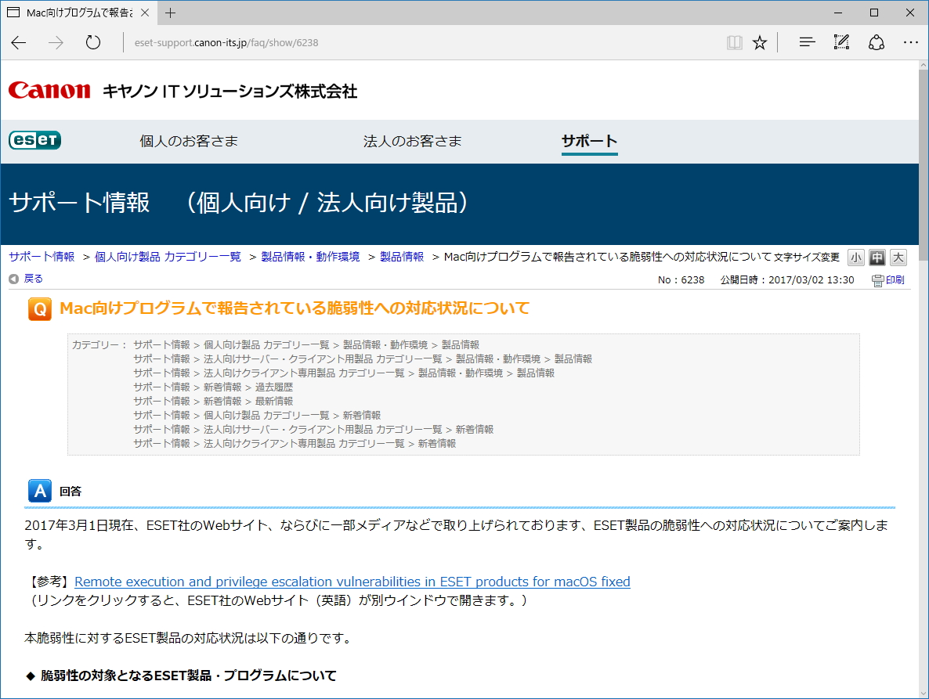Image resolution: width=929 pixels, height=699 pixels.
Task: Click the round back arrow icon
Action: 13,279
